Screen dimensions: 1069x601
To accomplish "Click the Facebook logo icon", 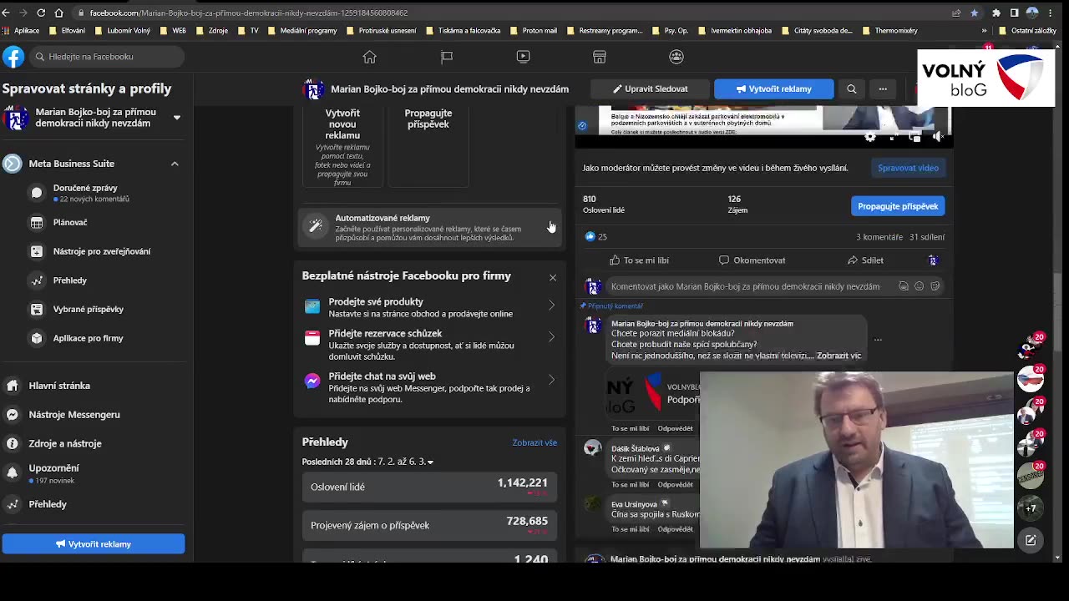I will click(13, 57).
